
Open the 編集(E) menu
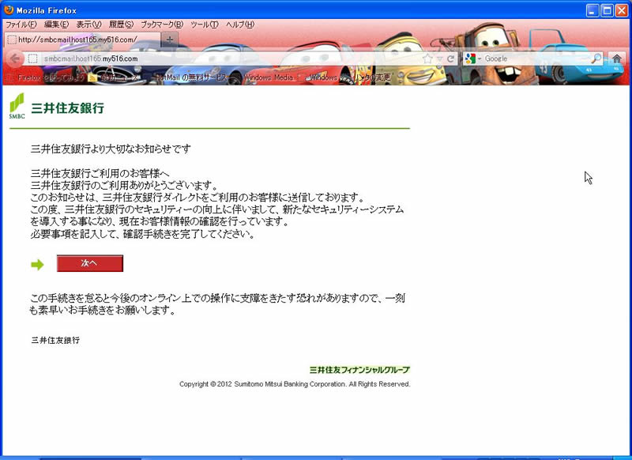click(x=56, y=25)
